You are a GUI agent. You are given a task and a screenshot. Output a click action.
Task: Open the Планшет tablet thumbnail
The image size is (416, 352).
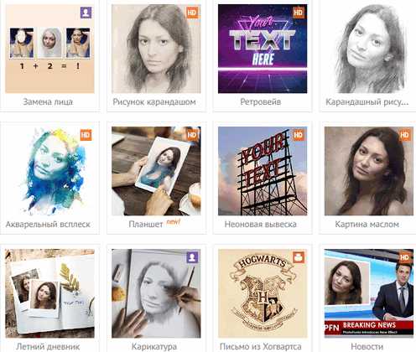point(156,171)
